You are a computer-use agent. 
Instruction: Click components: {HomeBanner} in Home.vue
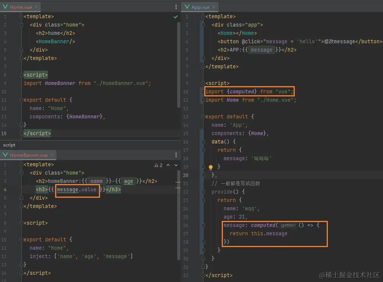click(x=67, y=117)
